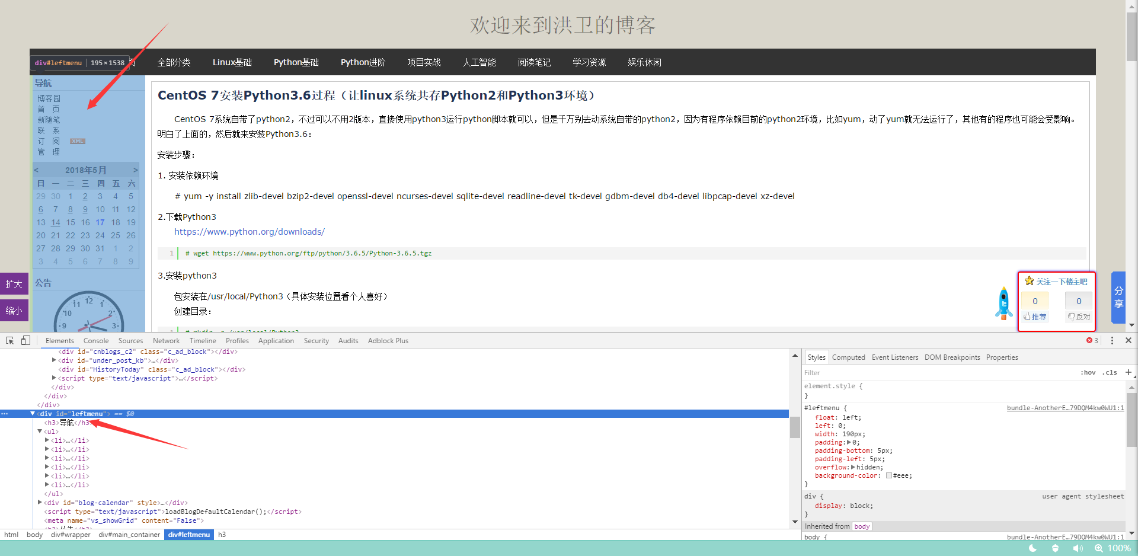The height and width of the screenshot is (556, 1138).
Task: Click the Styles Filter input field
Action: (x=936, y=373)
